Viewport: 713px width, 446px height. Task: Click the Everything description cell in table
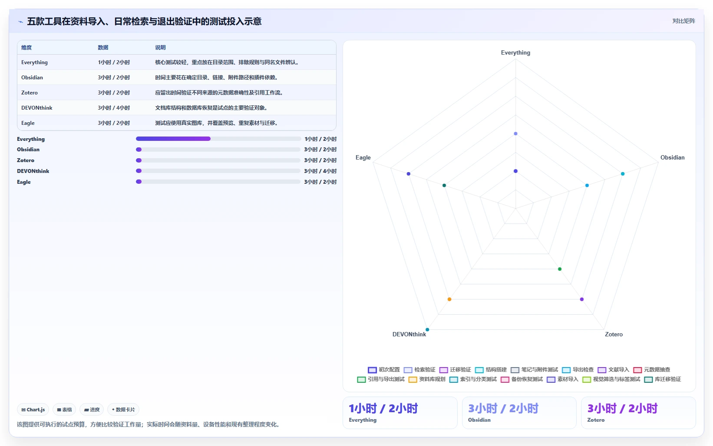[228, 62]
